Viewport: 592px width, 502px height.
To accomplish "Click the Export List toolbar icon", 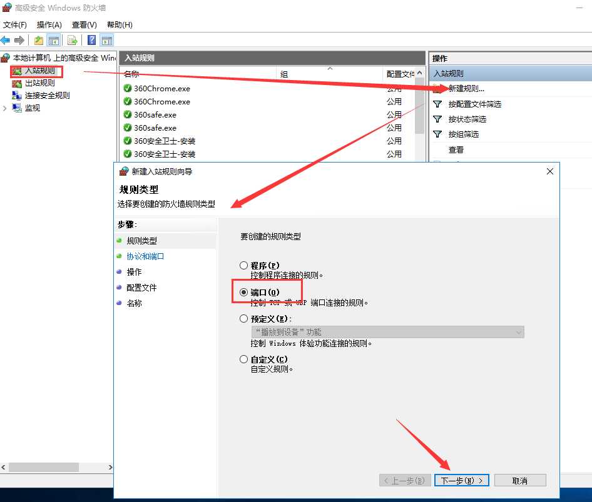I will 73,40.
